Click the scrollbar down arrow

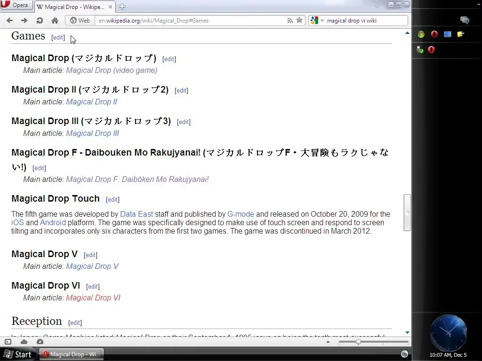point(407,332)
